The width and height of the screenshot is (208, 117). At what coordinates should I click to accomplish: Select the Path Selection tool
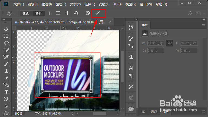6,106
